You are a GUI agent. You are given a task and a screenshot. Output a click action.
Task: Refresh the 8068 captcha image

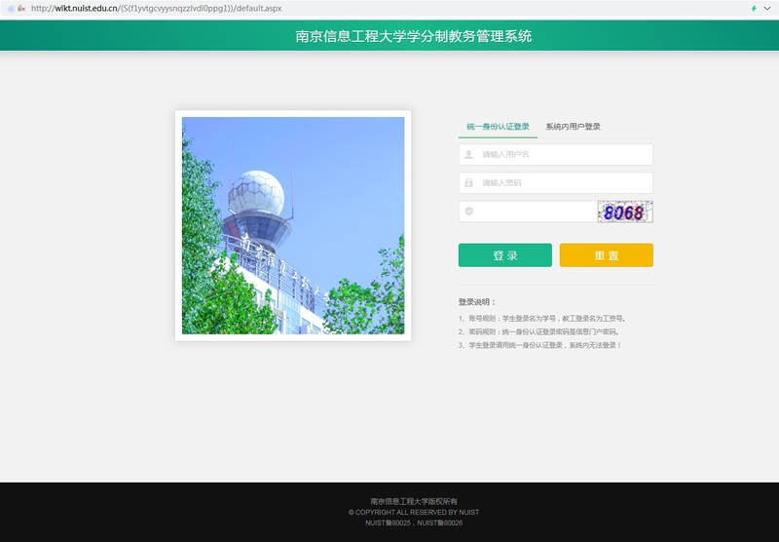coord(624,212)
